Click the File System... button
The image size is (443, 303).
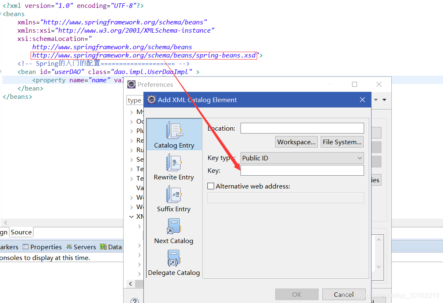click(342, 142)
